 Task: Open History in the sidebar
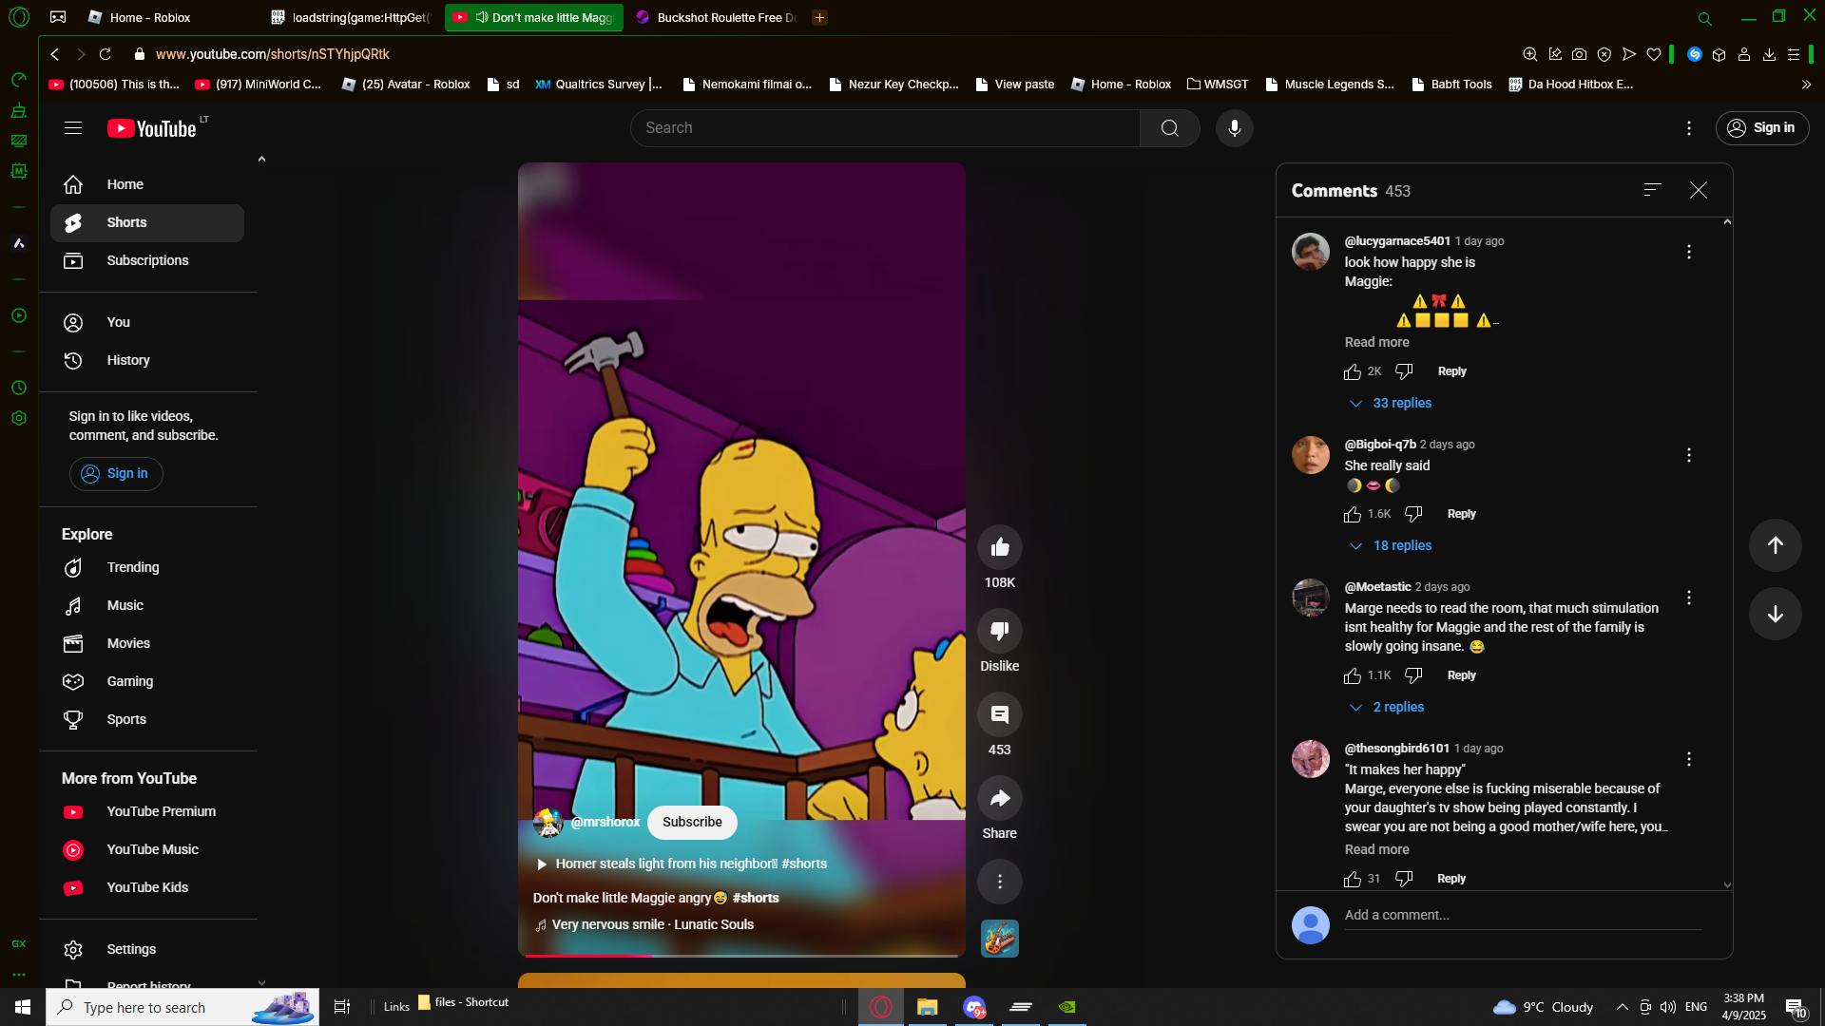pyautogui.click(x=147, y=360)
